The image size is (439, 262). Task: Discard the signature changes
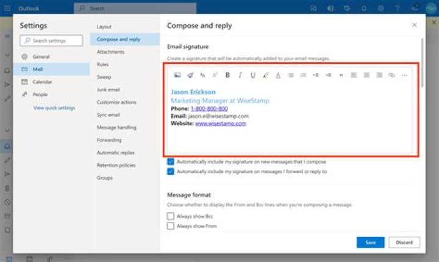coord(404,243)
